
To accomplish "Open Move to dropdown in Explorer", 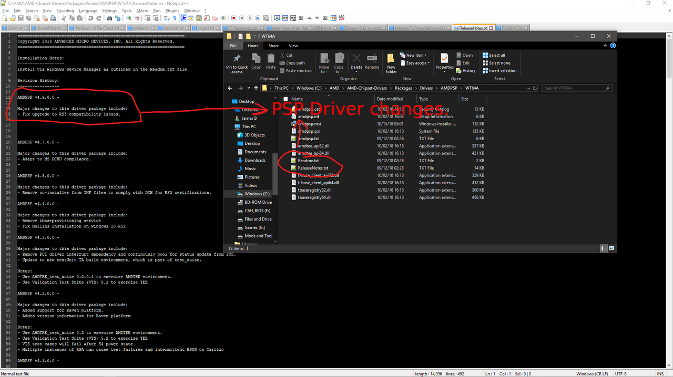I will coord(324,62).
